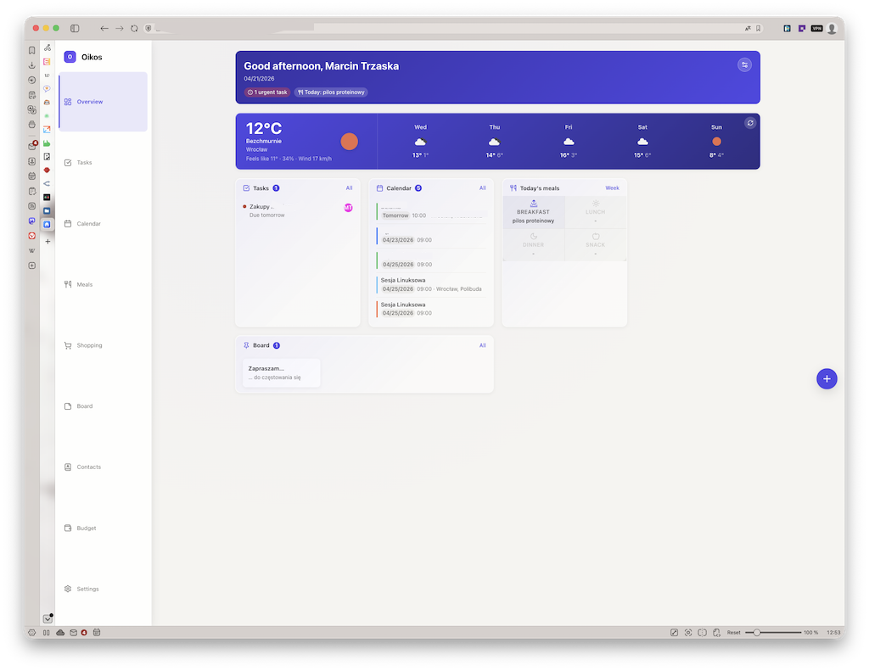Switch to the black terminal-style tab
869x671 pixels.
click(48, 198)
